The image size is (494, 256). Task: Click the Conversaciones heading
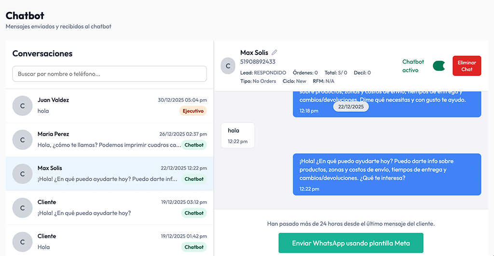pyautogui.click(x=42, y=54)
